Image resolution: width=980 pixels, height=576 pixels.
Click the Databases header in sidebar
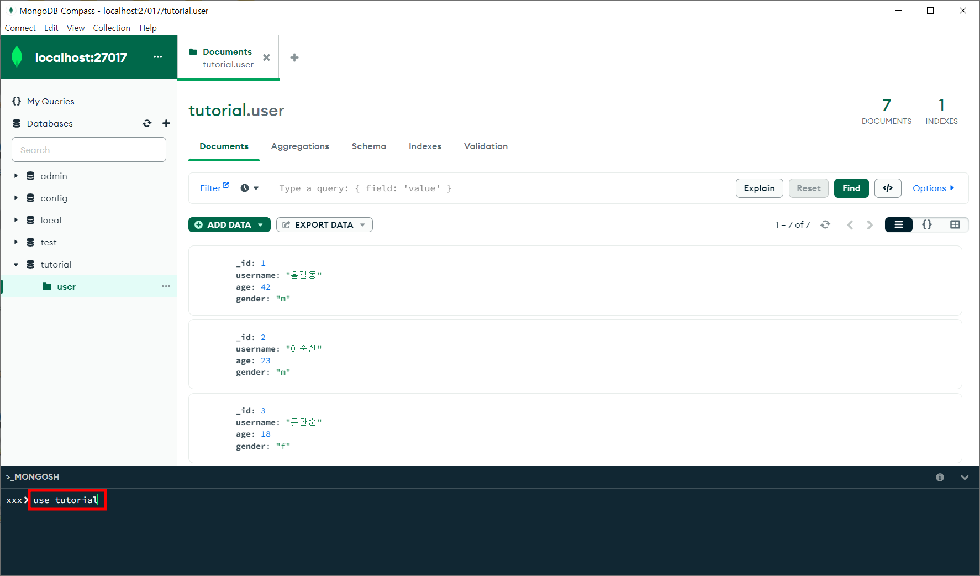point(50,123)
